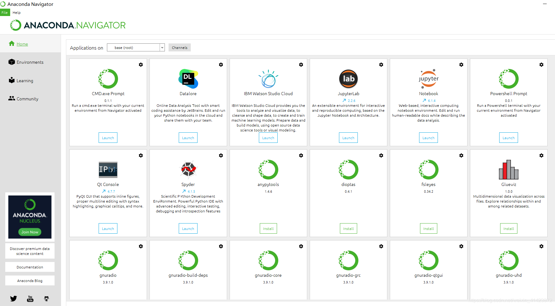Screen dimensions: 555x306
Task: Install Glueviz
Action: point(509,228)
